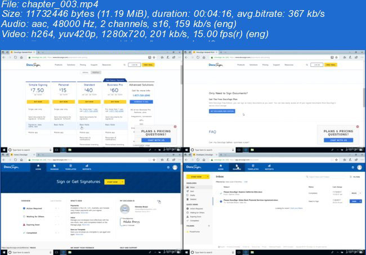Viewport: 366px width, 255px height.
Task: Click the plus icon beside Folders in the Inbox sidebar
Action: pos(209,226)
